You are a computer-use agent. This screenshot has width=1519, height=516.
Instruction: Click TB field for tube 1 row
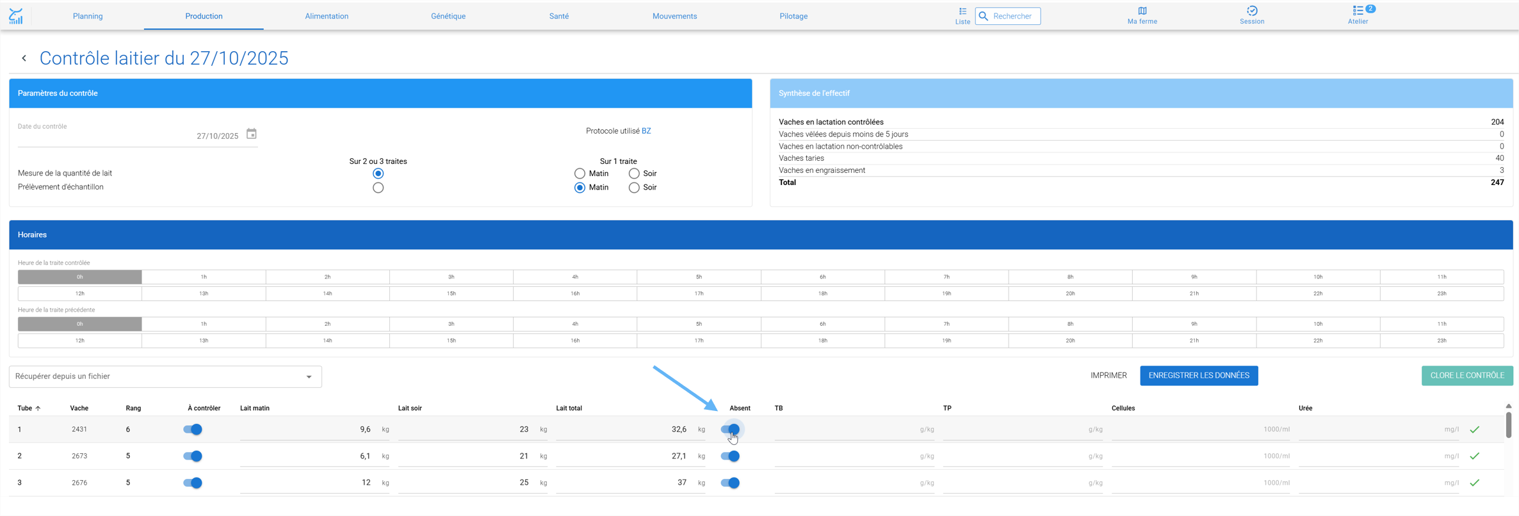coord(854,430)
